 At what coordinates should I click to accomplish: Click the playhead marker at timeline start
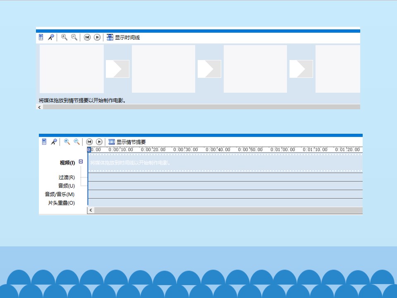(89, 149)
